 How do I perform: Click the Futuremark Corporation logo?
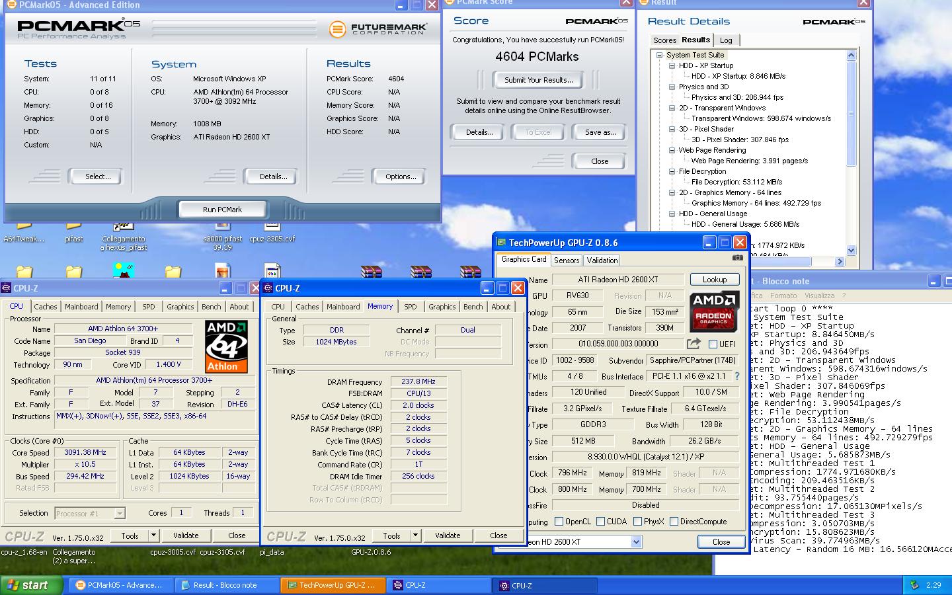click(x=378, y=29)
